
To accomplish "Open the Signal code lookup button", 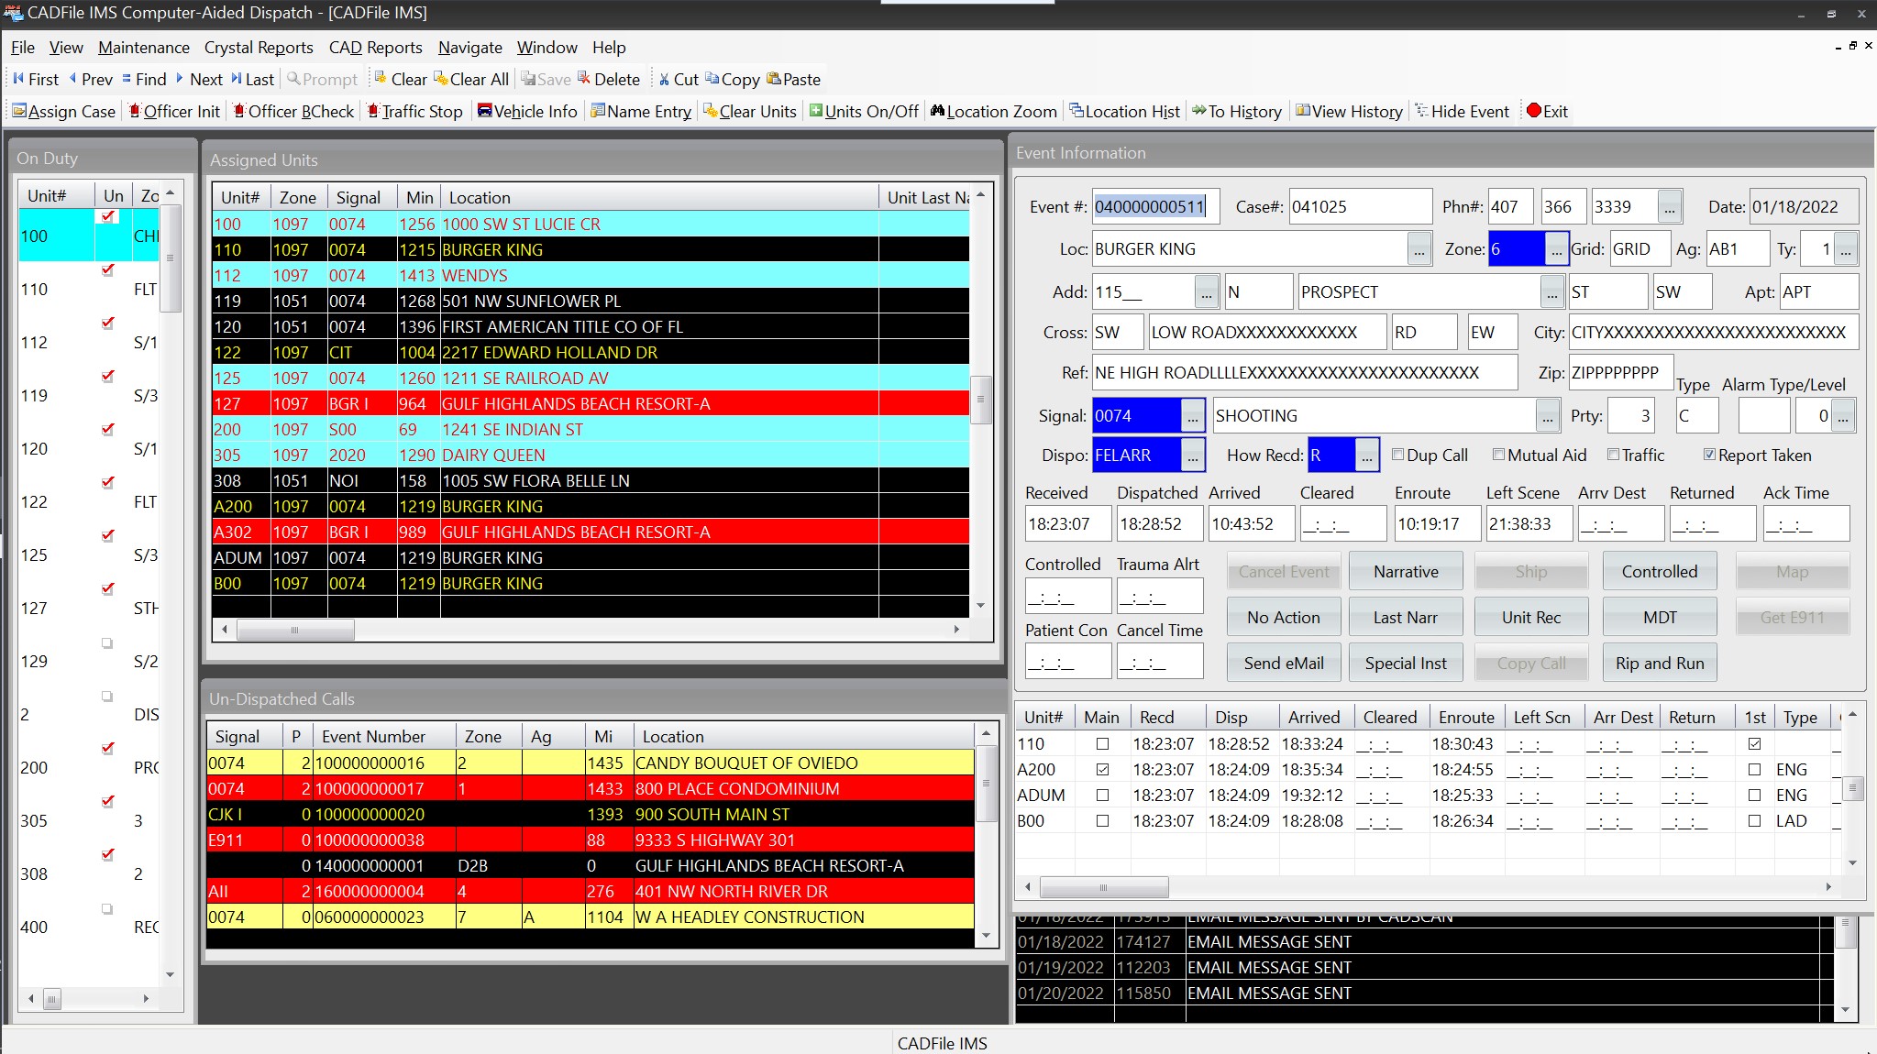I will [x=1192, y=416].
